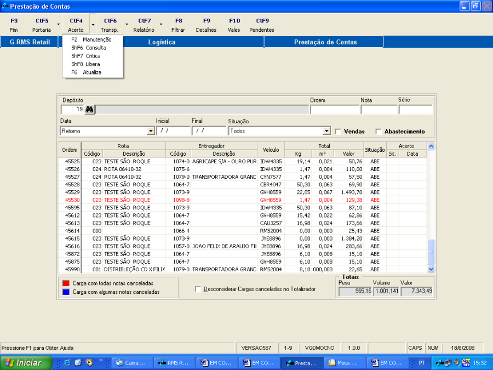This screenshot has height=370, width=493.
Task: Click the Logística header tab
Action: (x=162, y=42)
